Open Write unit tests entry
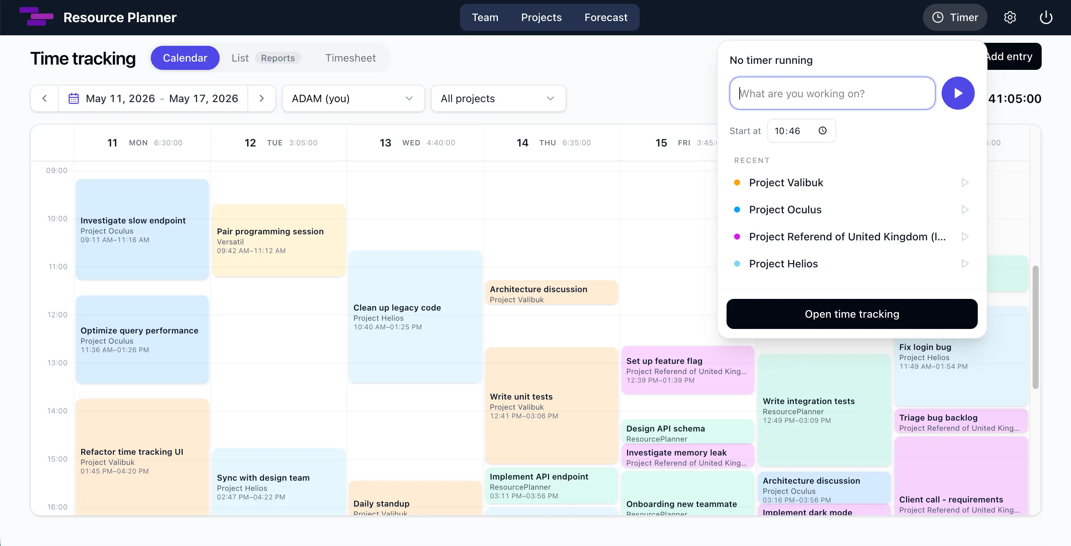 [551, 405]
